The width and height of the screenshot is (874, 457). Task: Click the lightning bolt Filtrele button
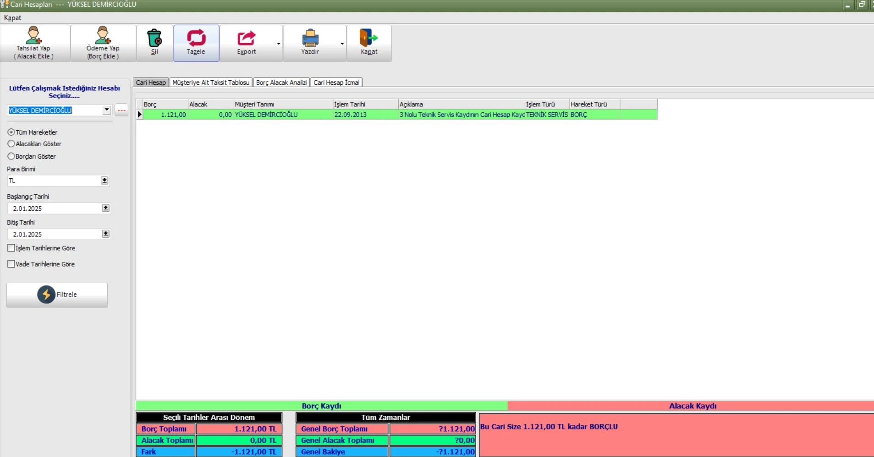(x=57, y=294)
